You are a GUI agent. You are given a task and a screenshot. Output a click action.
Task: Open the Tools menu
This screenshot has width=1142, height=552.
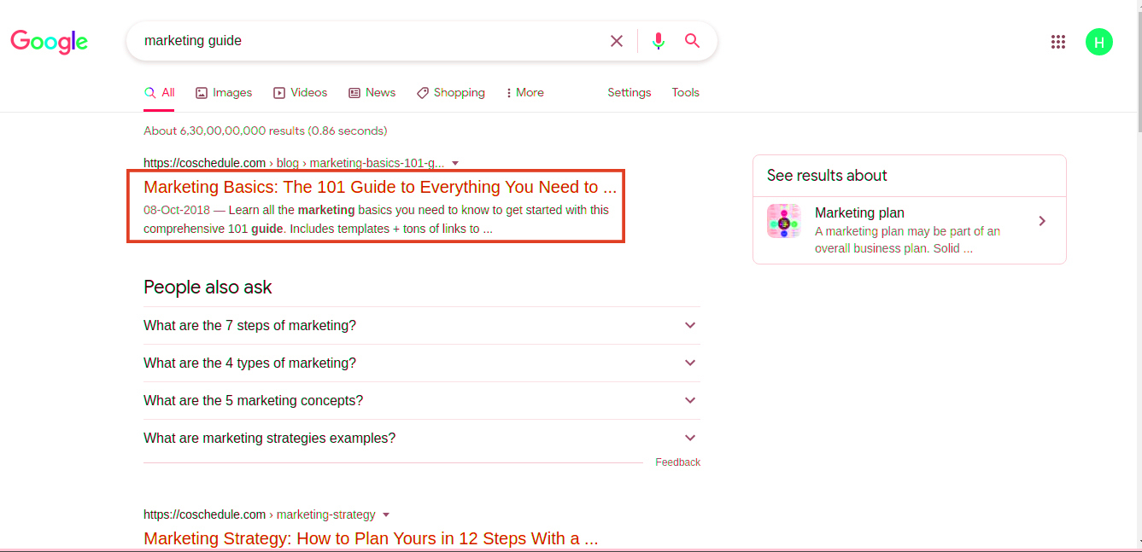pyautogui.click(x=685, y=92)
